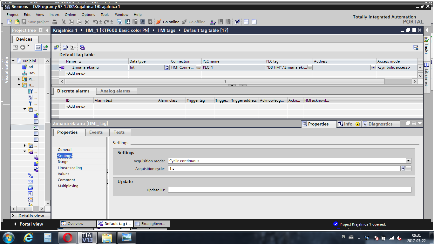Switch to the Analog alarms tab

(117, 91)
